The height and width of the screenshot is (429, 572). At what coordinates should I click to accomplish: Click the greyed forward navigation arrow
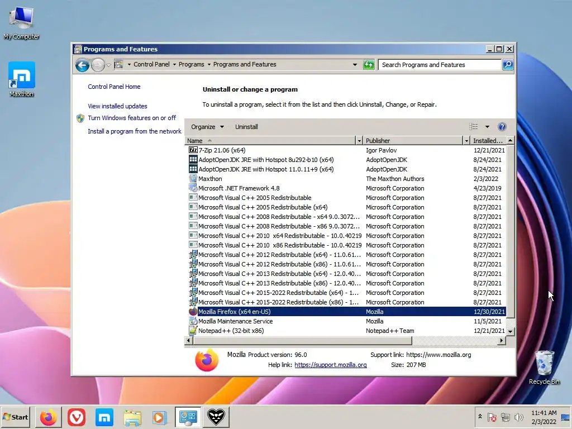click(97, 65)
